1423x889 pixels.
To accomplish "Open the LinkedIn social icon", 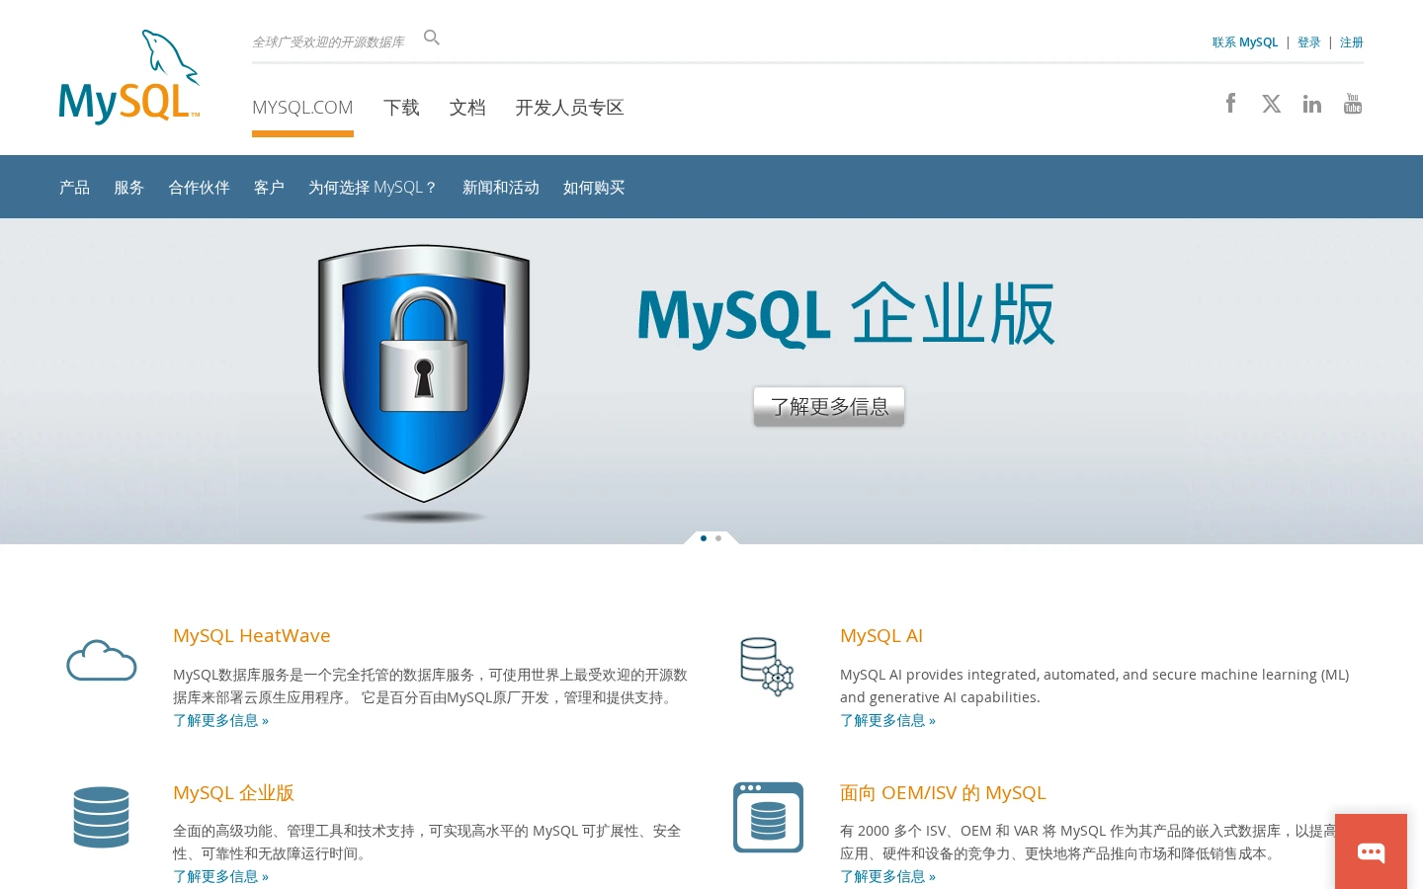I will point(1312,104).
